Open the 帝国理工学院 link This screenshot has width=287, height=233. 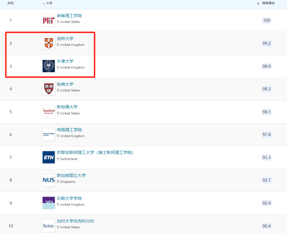pos(69,130)
